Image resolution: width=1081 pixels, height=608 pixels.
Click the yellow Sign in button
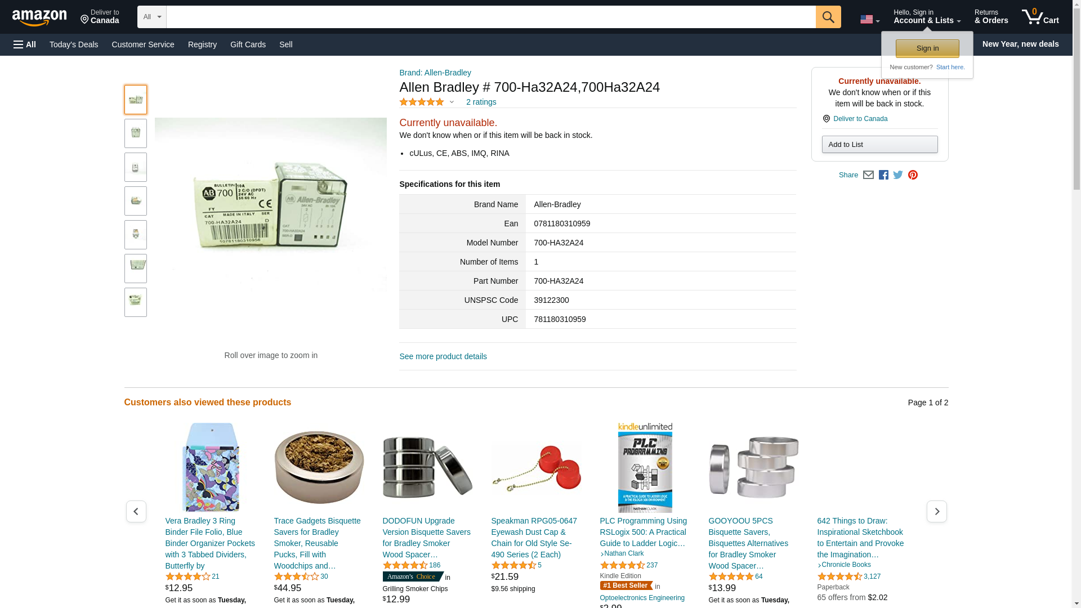(927, 48)
